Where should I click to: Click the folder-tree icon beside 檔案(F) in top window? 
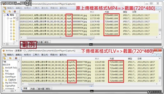(5, 8)
